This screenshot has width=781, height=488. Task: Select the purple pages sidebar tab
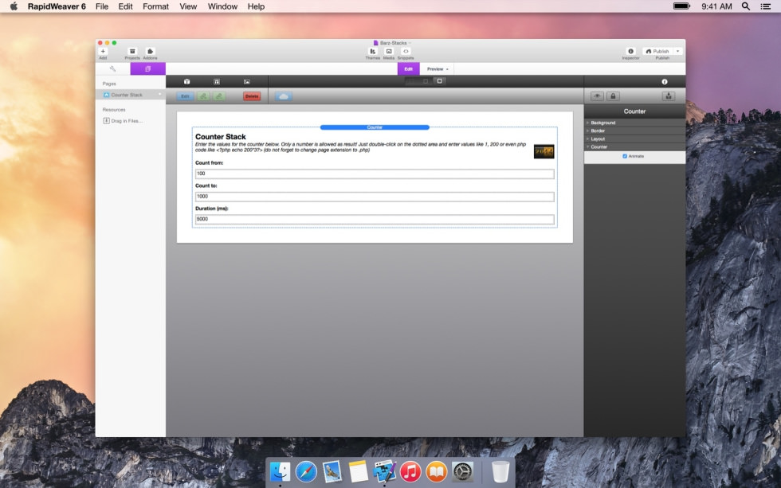148,68
